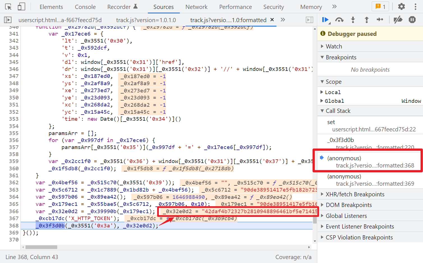Switch to the Console tab
Viewport: 423px width, 263px height.
(x=85, y=7)
